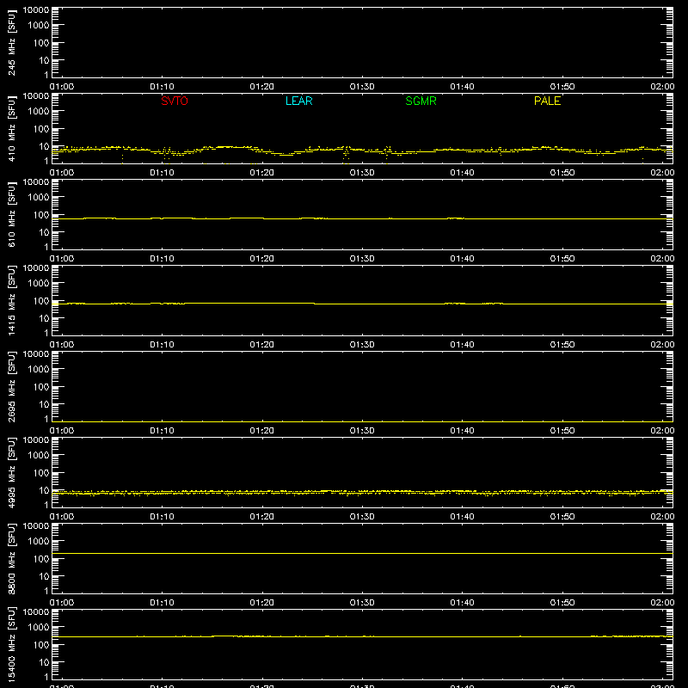Click 01:10 time label under 410 MHz panel
The image size is (688, 688).
(x=162, y=173)
